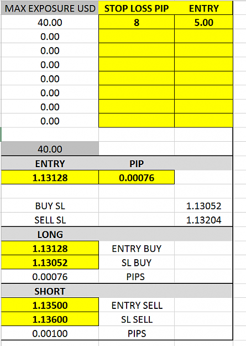Select the stop loss pip cell containing 8
The image size is (246, 346).
tap(137, 22)
